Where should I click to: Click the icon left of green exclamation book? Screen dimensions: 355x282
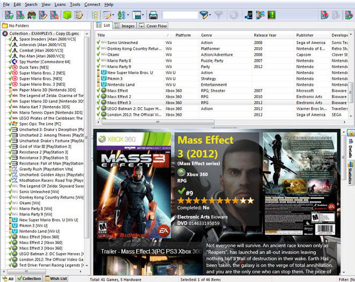(260, 15)
